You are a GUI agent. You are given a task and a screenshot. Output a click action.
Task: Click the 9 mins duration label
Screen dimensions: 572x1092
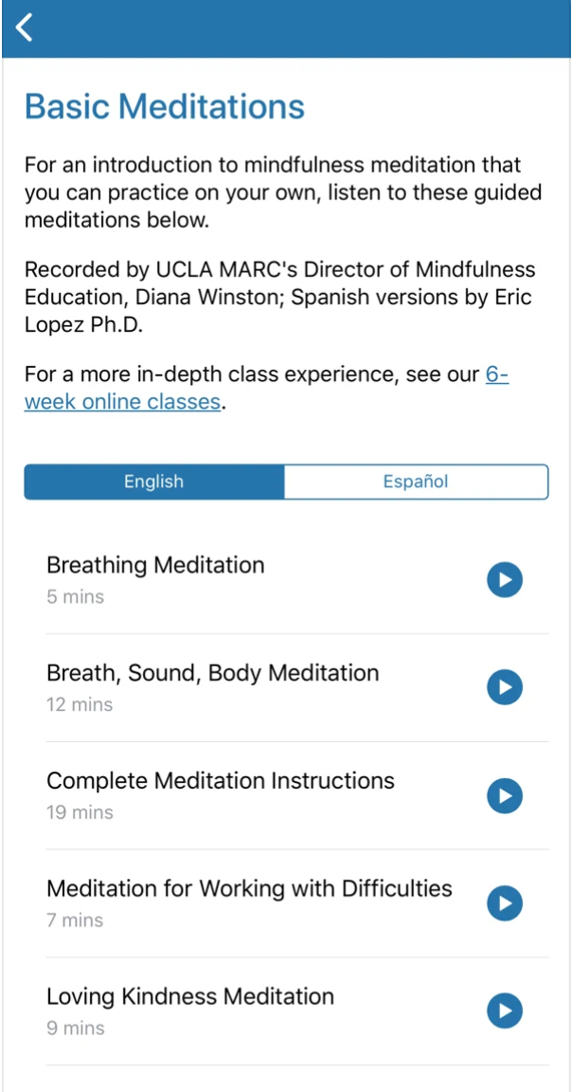[x=76, y=1028]
